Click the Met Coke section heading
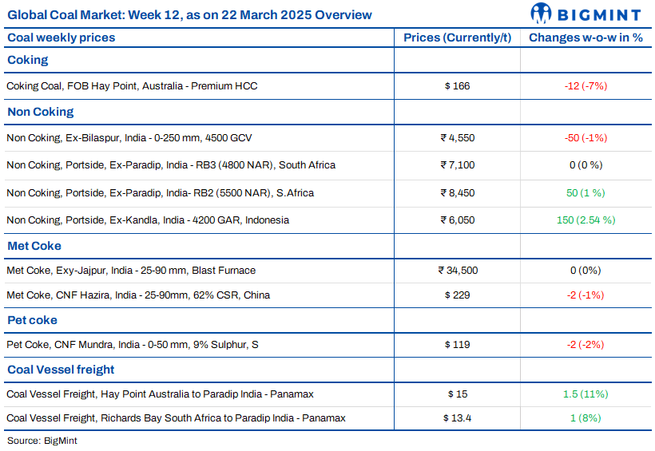This screenshot has height=451, width=655. (x=34, y=245)
